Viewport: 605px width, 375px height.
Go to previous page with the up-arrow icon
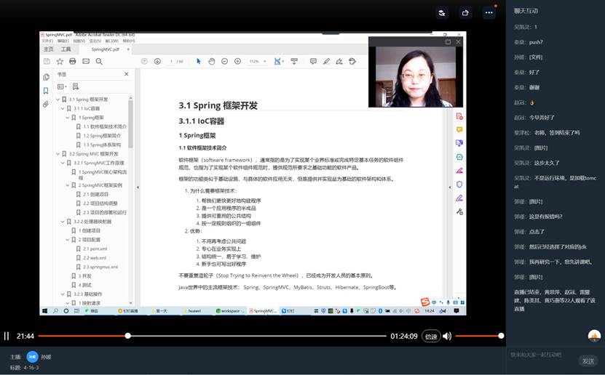pos(144,61)
